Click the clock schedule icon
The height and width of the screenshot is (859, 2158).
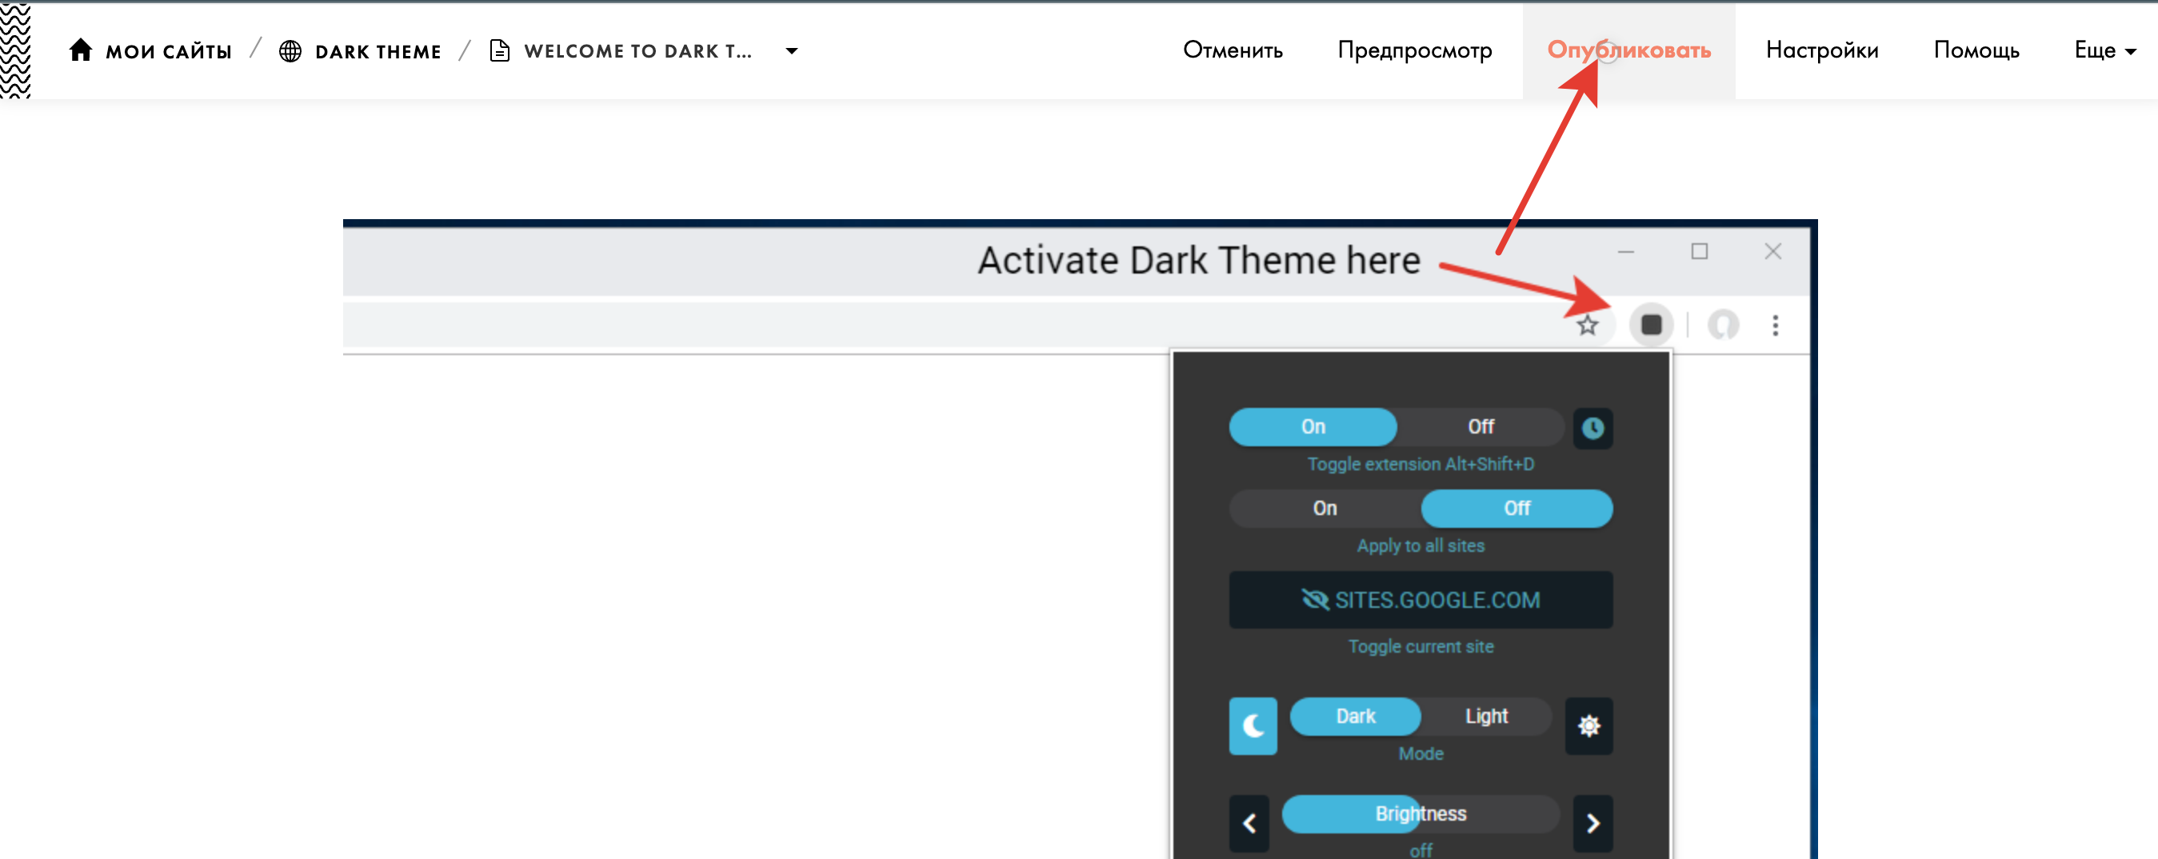[x=1592, y=428]
